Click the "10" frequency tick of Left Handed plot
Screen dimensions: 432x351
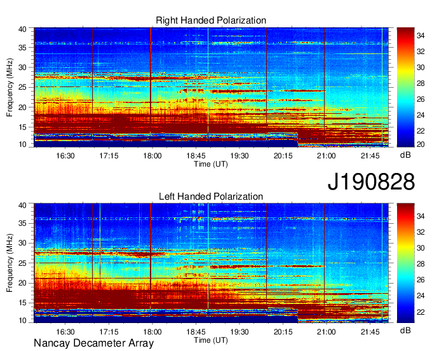(22, 320)
